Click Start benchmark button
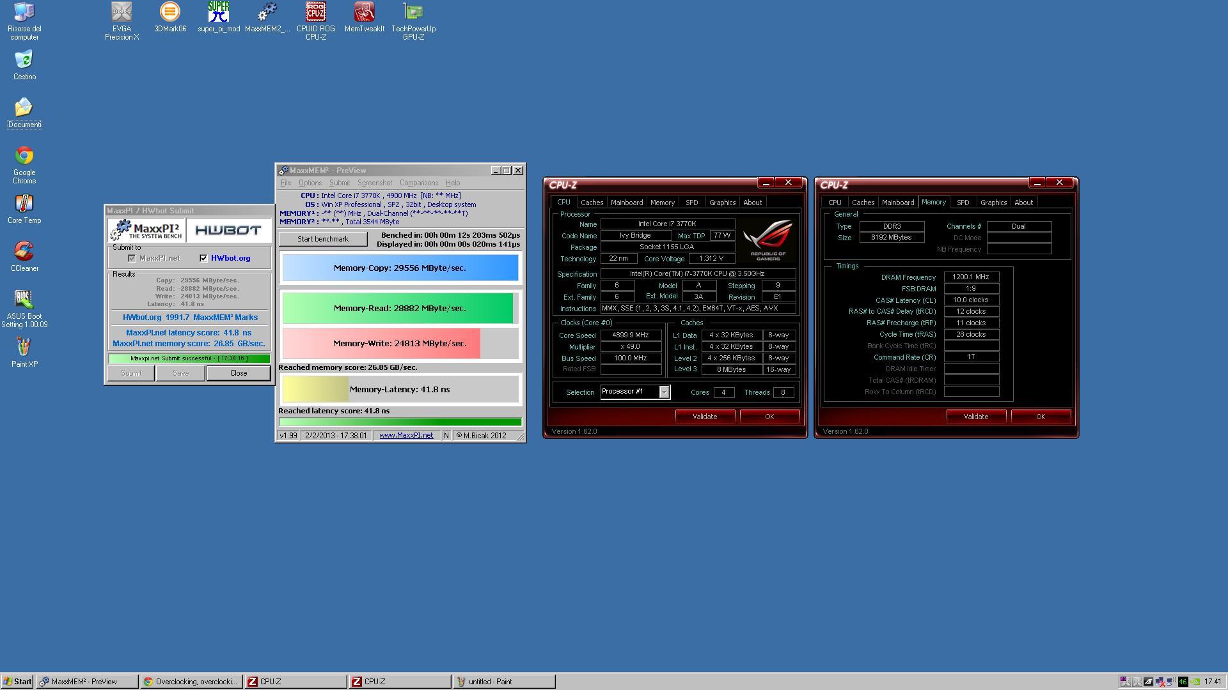 (x=323, y=239)
